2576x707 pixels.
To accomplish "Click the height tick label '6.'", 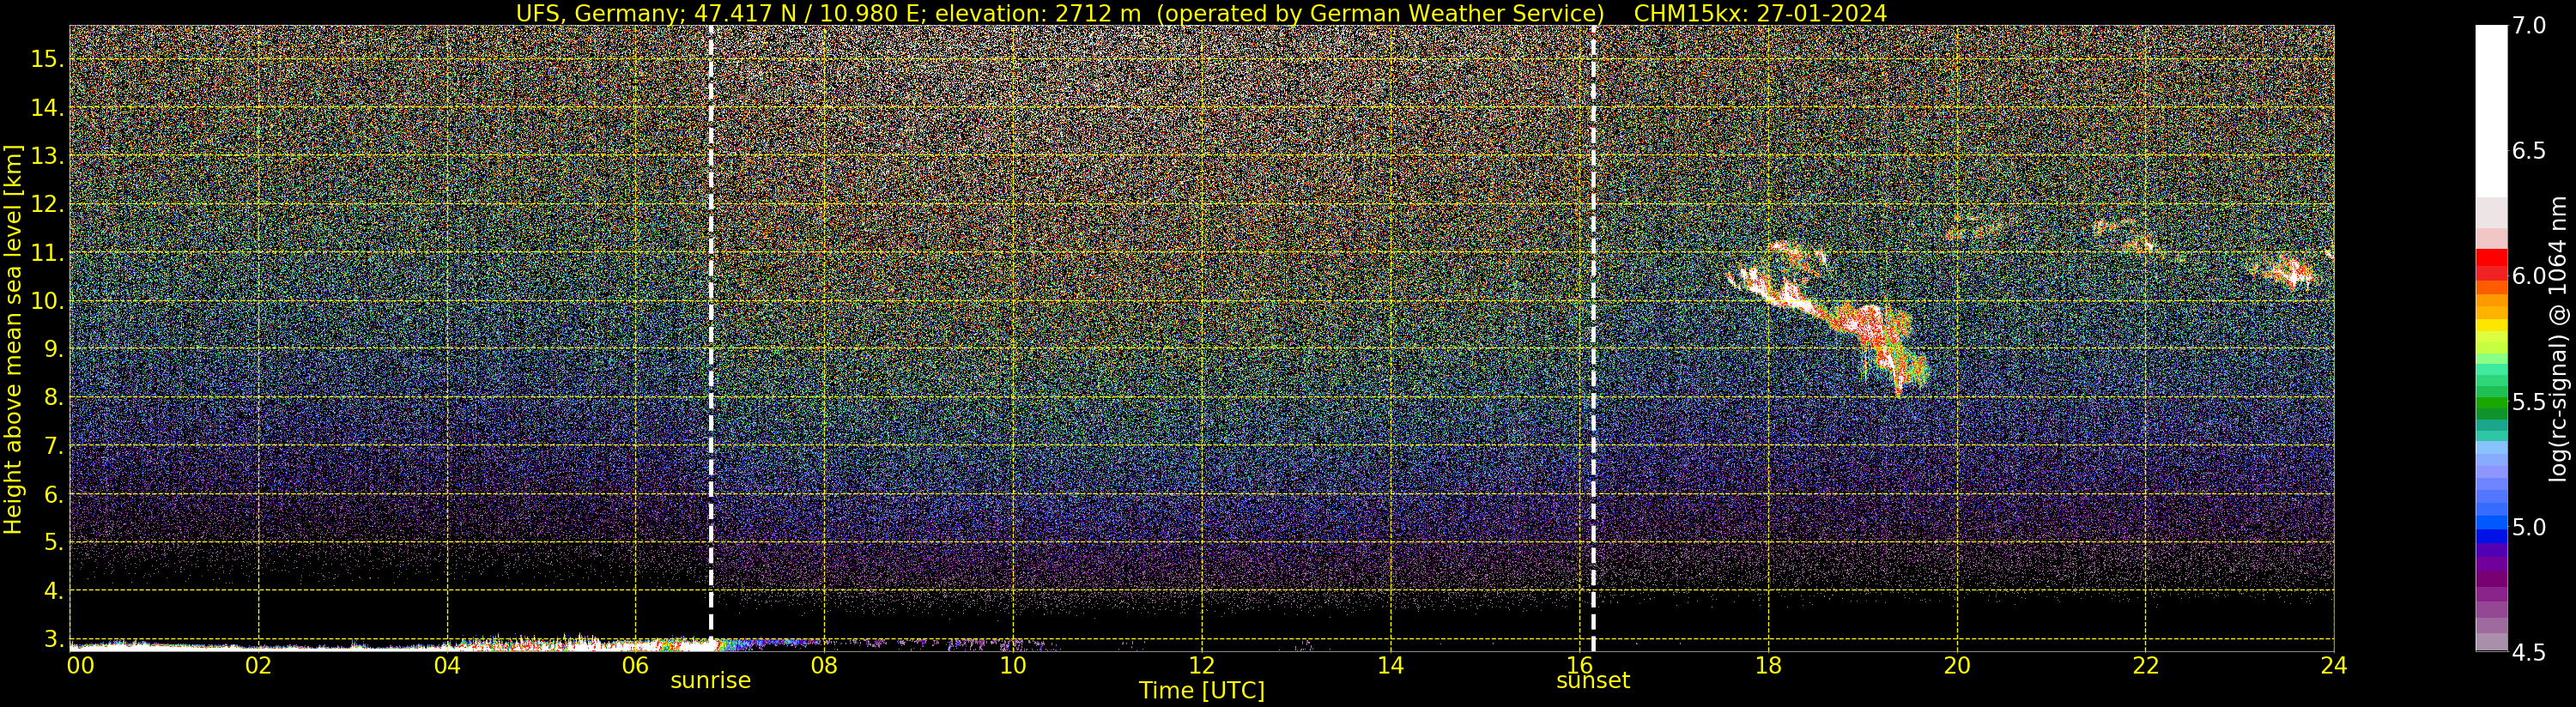I will click(53, 494).
